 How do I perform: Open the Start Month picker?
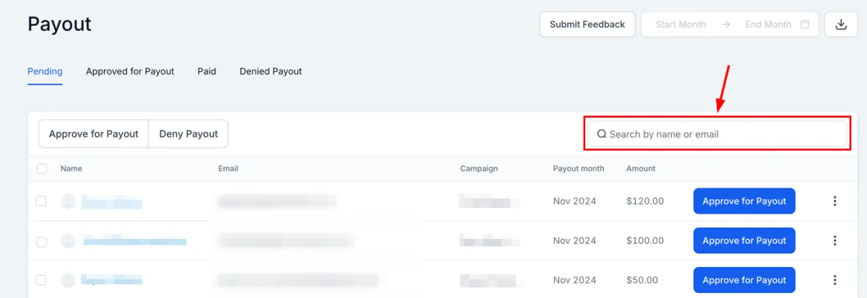tap(681, 25)
